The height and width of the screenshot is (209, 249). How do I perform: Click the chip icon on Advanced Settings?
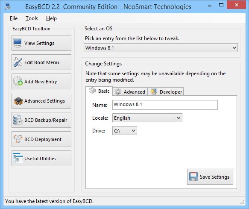point(18,101)
